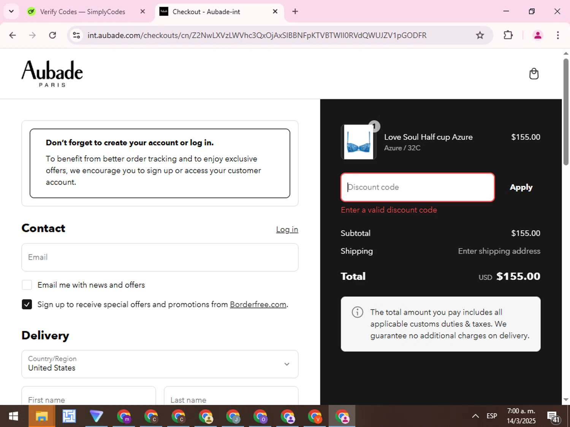
Task: Click the Apply discount button
Action: [x=521, y=187]
